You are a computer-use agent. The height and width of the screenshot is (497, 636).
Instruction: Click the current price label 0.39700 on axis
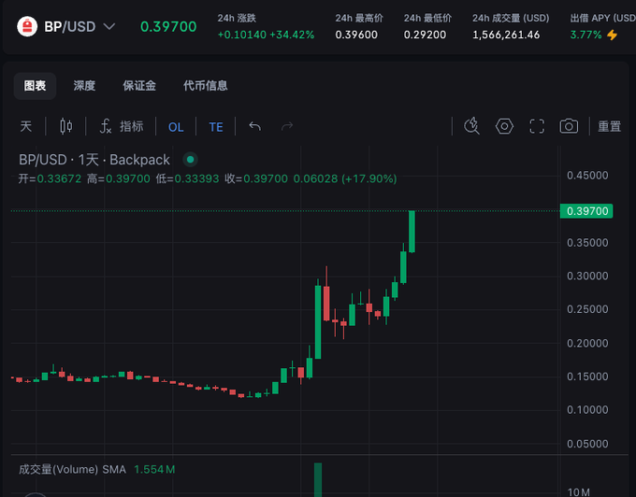pyautogui.click(x=586, y=211)
